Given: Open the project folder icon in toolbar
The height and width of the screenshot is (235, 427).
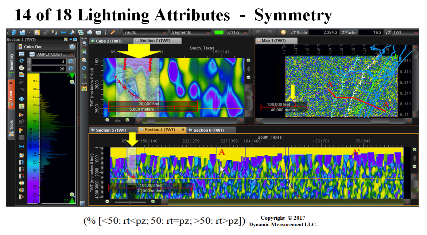Looking at the screenshot, I should click(22, 32).
